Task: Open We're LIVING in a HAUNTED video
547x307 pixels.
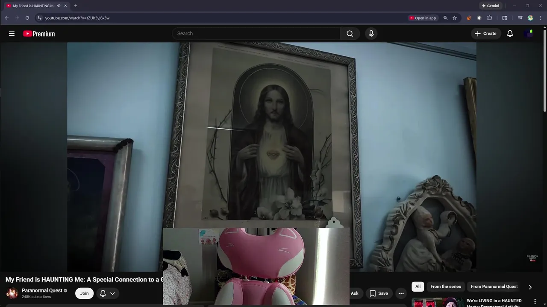Action: [494, 303]
